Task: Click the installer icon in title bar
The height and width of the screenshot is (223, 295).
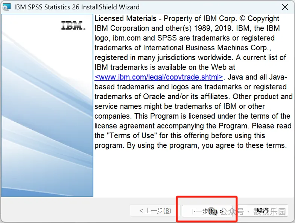Action: click(x=7, y=7)
